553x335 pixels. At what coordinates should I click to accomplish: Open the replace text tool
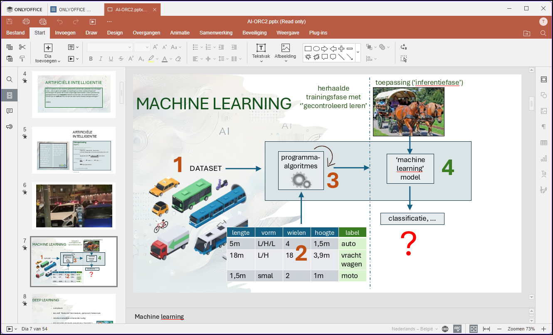[403, 47]
